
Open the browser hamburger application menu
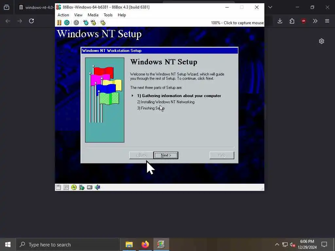(x=327, y=21)
